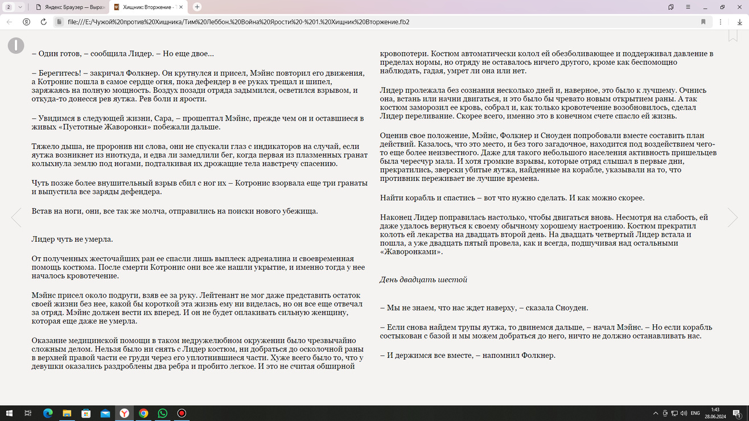The image size is (749, 421).
Task: Go to next page in the reader
Action: (732, 217)
